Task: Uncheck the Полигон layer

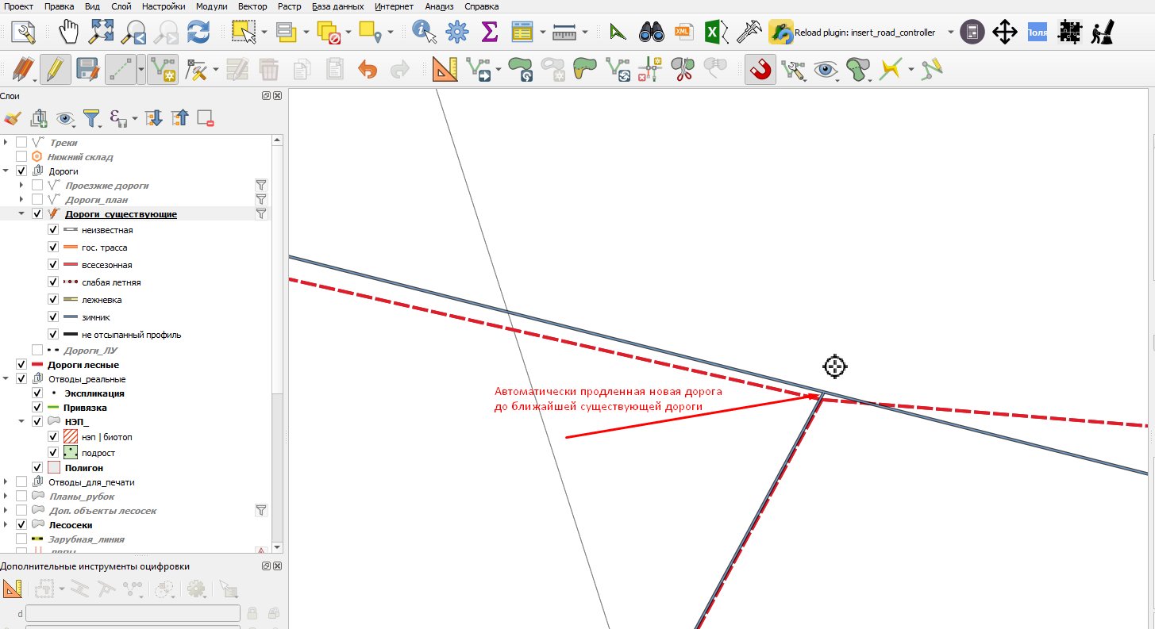Action: coord(37,468)
